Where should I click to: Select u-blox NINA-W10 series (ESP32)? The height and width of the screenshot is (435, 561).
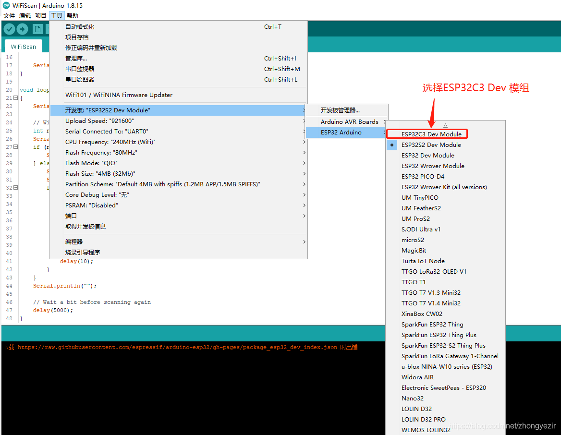[445, 367]
